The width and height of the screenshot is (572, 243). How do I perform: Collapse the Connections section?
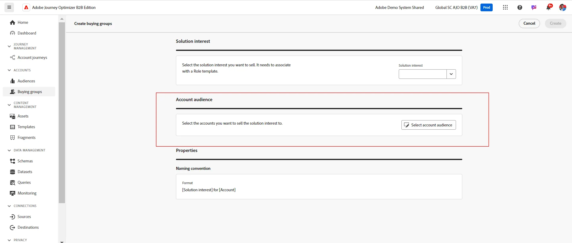pos(9,206)
